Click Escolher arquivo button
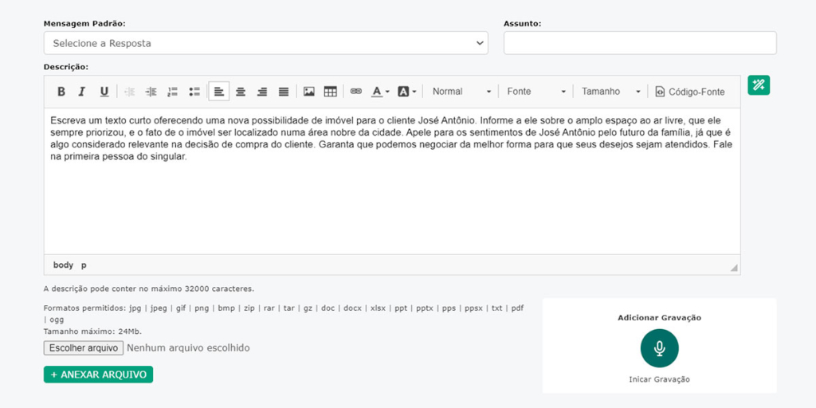This screenshot has width=816, height=408. coord(83,347)
